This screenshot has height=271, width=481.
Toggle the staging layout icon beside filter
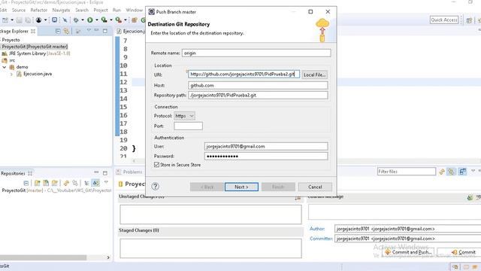pos(463,172)
